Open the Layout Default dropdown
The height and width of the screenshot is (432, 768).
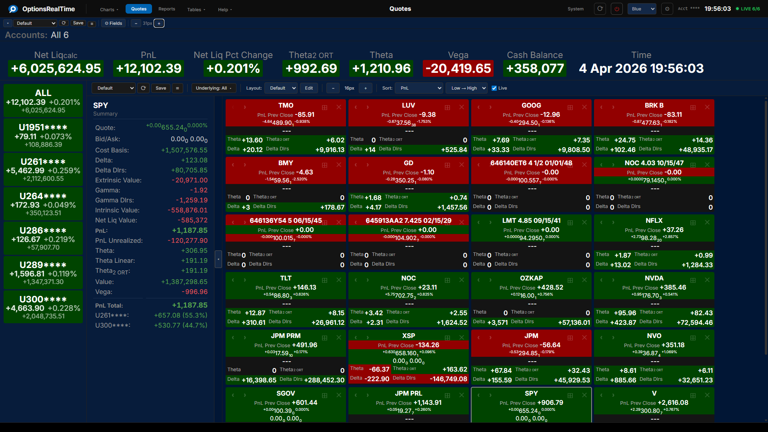point(281,88)
